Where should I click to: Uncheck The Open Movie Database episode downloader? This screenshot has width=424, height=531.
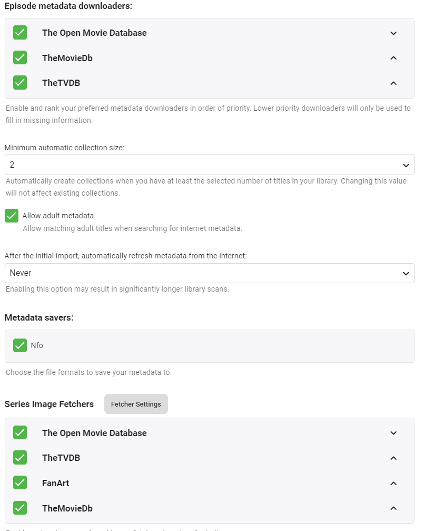pos(20,33)
